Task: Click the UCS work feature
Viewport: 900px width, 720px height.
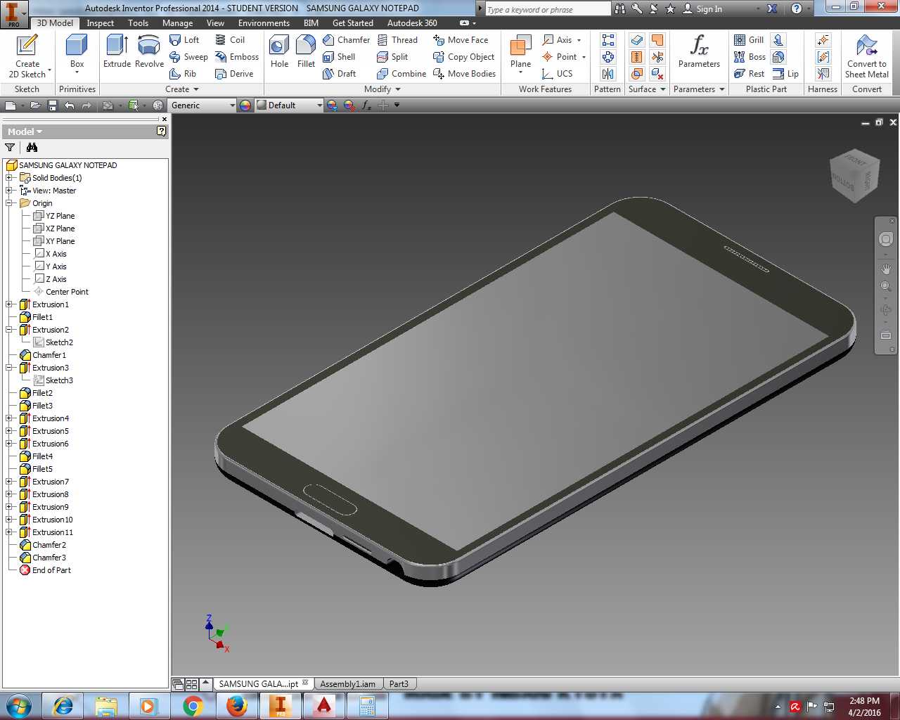Action: [x=557, y=74]
